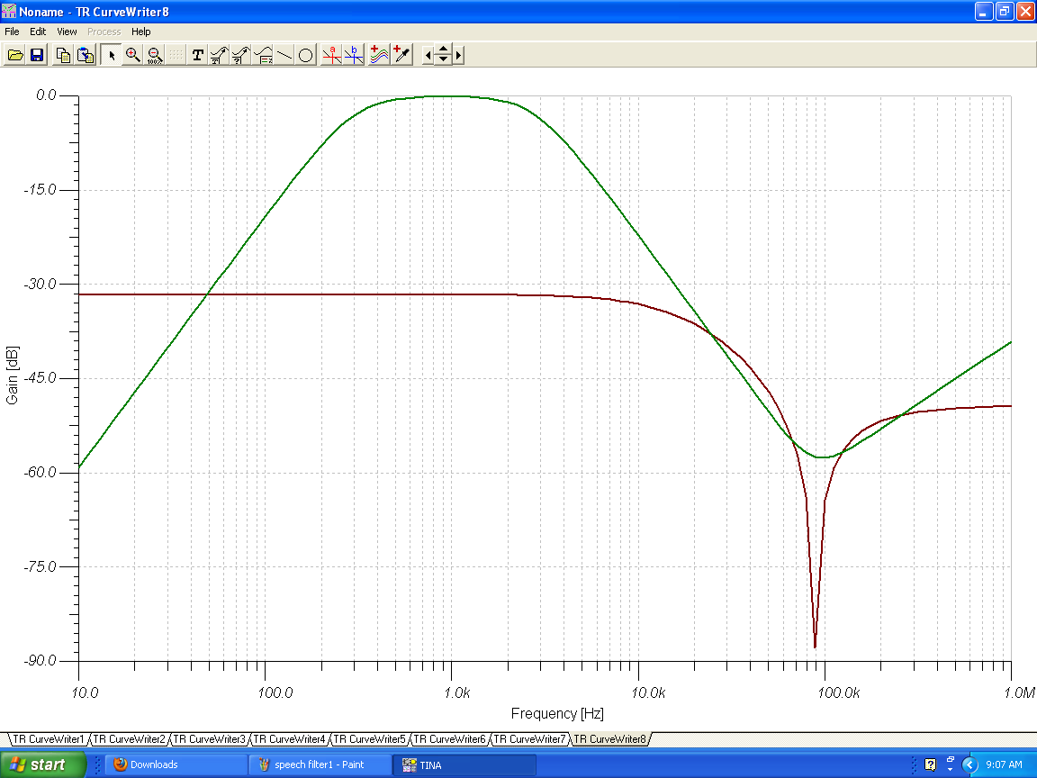Screen dimensions: 1037x778
Task: Switch to TR CurveWriter3 tab
Action: pos(209,739)
